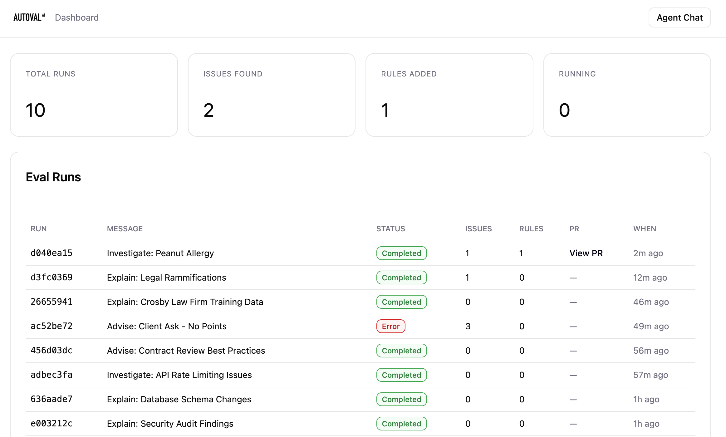Click the AUTOVAL logo
This screenshot has width=726, height=437.
[29, 17]
